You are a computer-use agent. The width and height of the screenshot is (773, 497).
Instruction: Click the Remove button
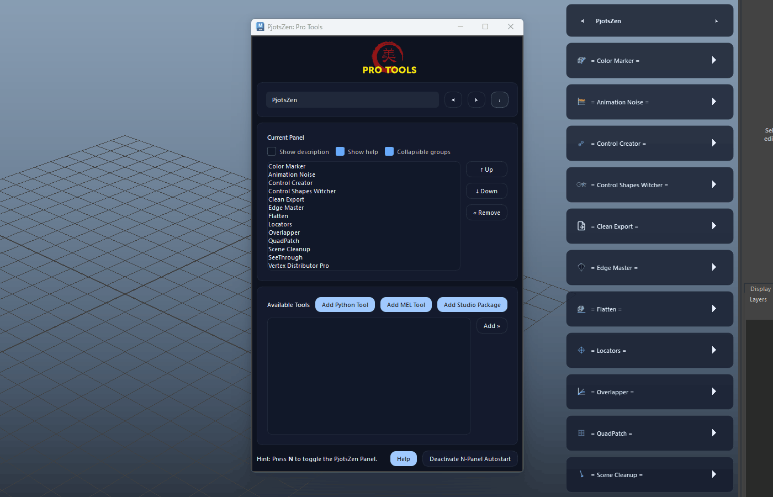point(486,213)
